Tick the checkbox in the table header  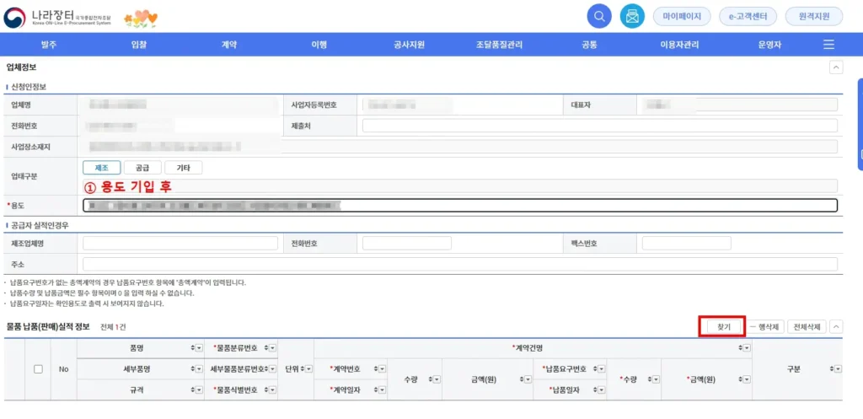tap(38, 369)
